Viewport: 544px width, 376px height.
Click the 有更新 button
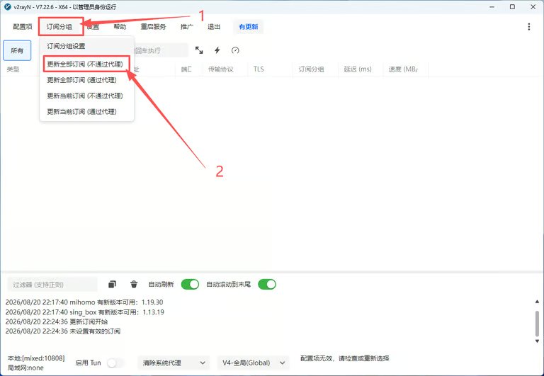click(x=249, y=27)
